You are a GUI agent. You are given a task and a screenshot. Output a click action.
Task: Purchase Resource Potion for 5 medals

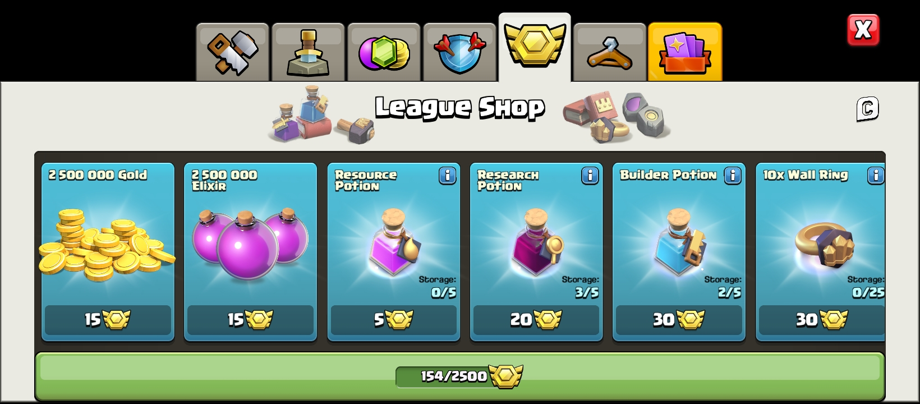point(393,320)
